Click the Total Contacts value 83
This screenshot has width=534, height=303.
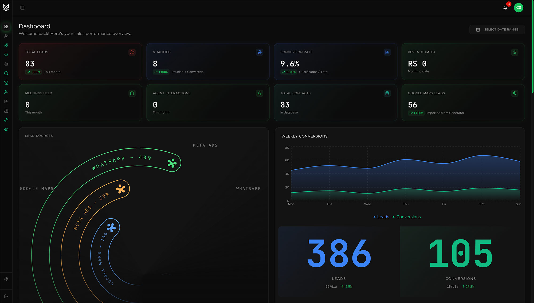tap(285, 105)
